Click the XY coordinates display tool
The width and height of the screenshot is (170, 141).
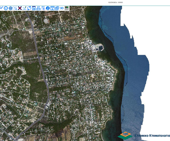tap(38, 8)
